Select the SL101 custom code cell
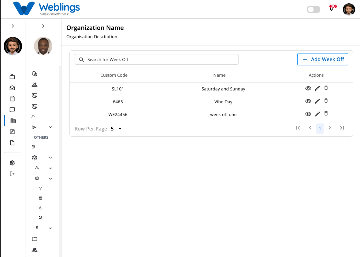This screenshot has width=360, height=257. pyautogui.click(x=118, y=89)
